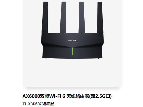Click the "无线路由器" text in title
The width and height of the screenshot is (143, 107).
pyautogui.click(x=78, y=96)
